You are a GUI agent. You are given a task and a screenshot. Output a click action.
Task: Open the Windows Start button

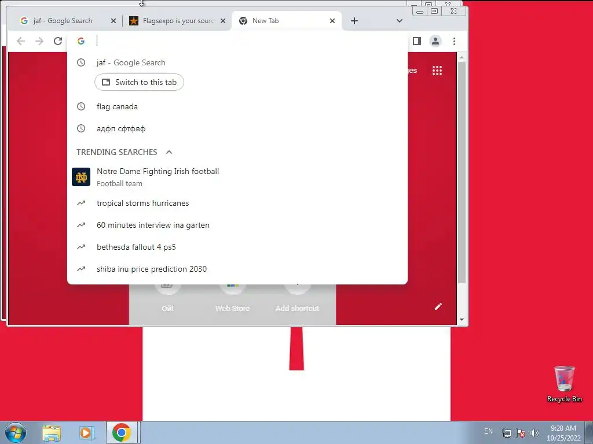pos(15,432)
